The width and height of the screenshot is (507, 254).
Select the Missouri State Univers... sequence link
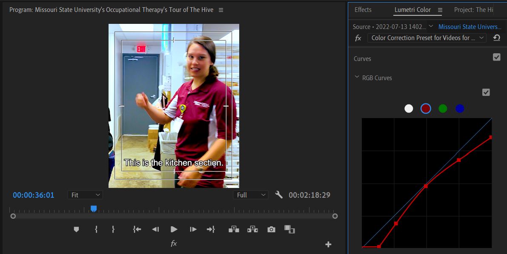[470, 27]
